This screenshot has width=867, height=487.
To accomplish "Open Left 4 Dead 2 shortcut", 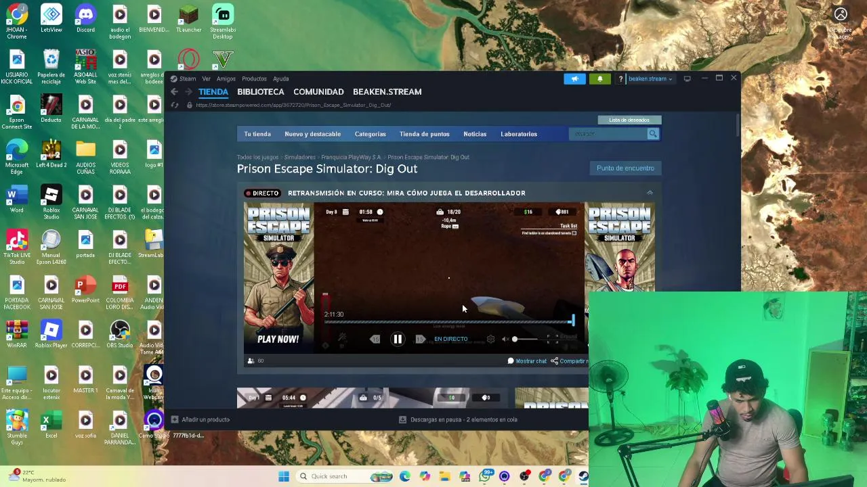I will point(51,154).
